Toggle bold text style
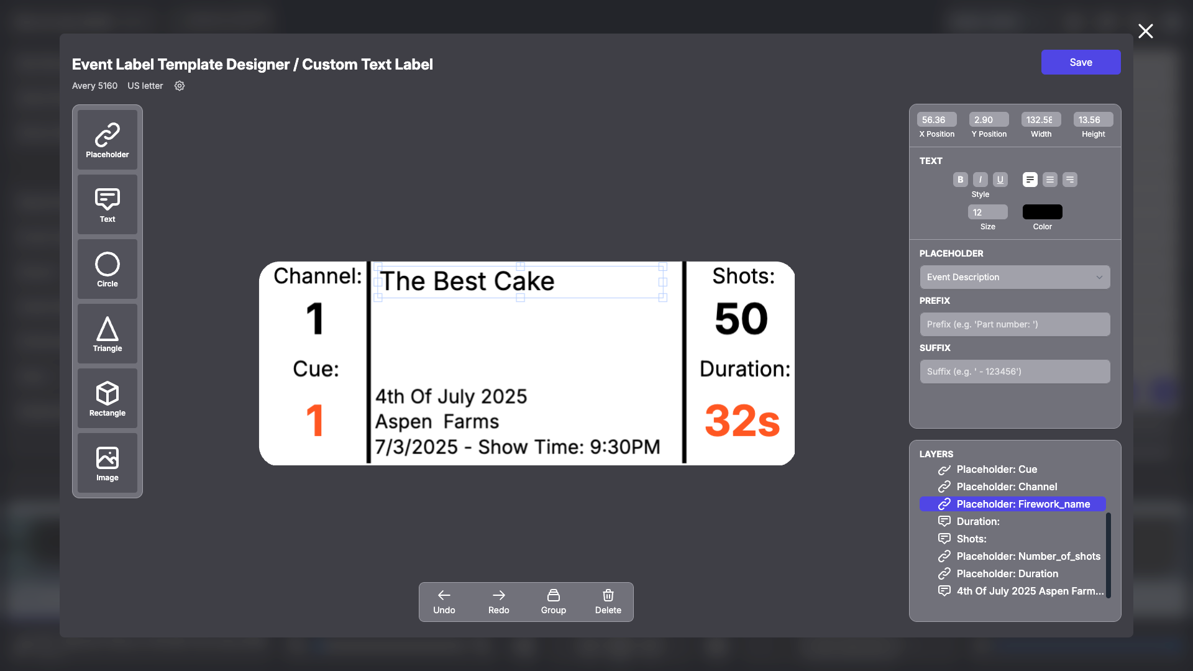The width and height of the screenshot is (1193, 671). click(960, 180)
